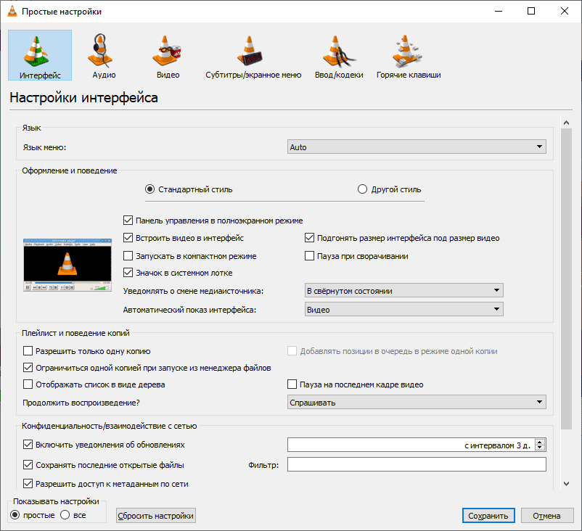This screenshot has width=582, height=531.
Task: Click the vertical scrollbar thumb
Action: tap(567, 279)
